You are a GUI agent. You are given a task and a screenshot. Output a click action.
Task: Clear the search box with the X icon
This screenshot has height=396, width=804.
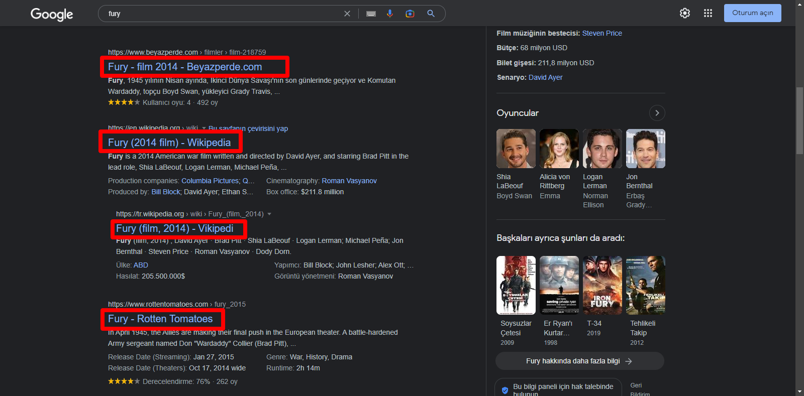coord(347,14)
